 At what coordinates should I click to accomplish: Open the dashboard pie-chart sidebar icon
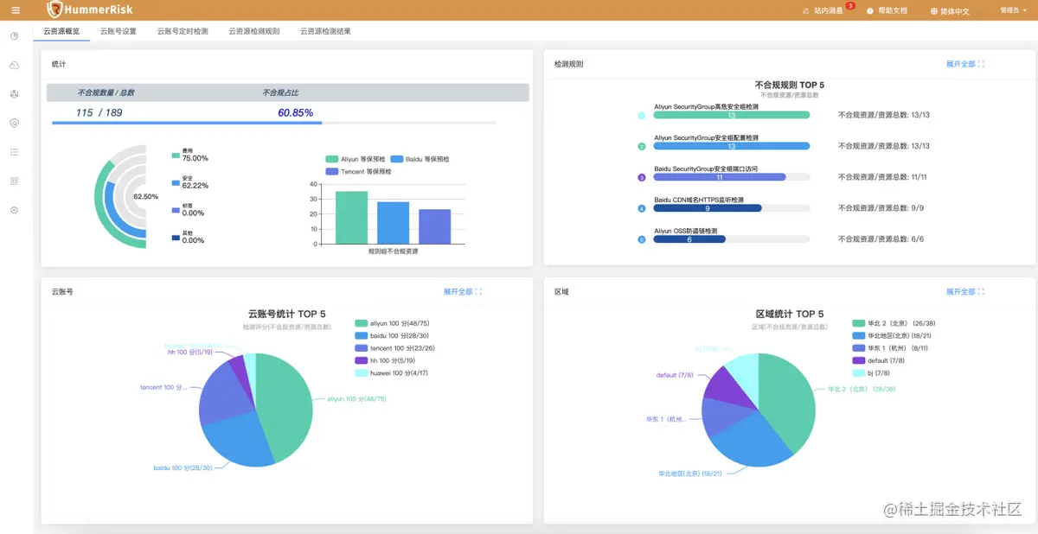15,35
